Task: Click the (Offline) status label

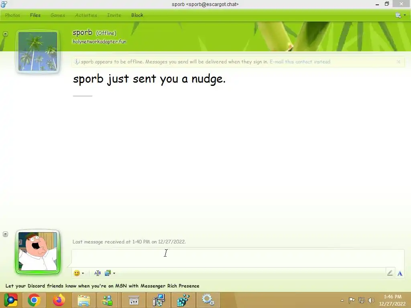Action: point(106,33)
